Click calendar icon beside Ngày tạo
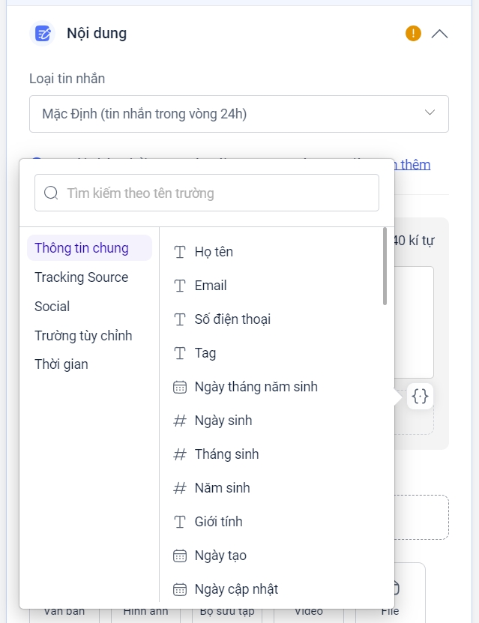479x623 pixels. point(180,556)
